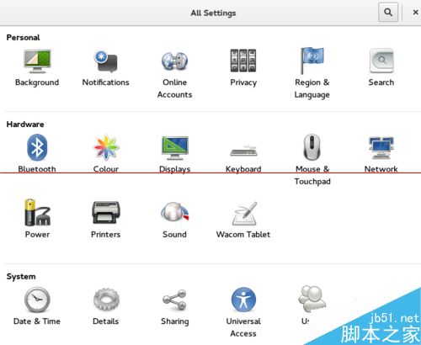
Task: Open the Keyboard settings icon
Action: pos(243,151)
